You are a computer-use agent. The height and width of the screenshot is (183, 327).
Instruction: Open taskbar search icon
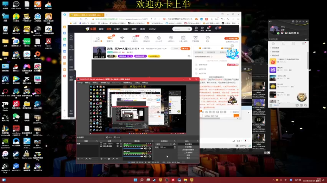[141, 180]
